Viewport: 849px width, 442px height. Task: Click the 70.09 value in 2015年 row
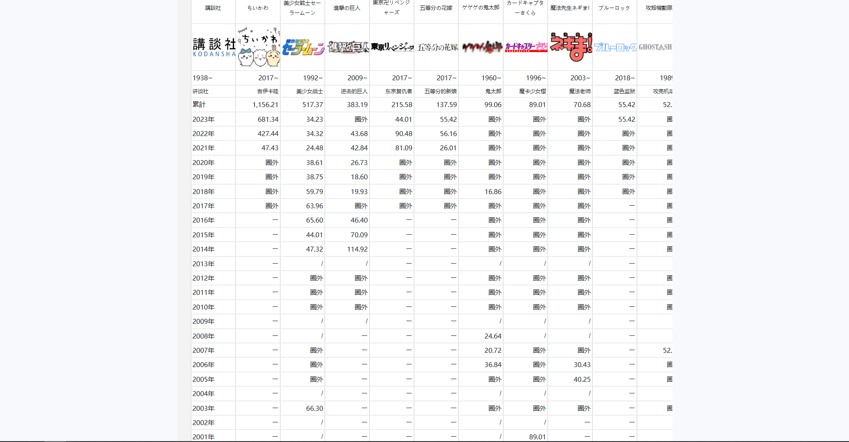coord(359,235)
